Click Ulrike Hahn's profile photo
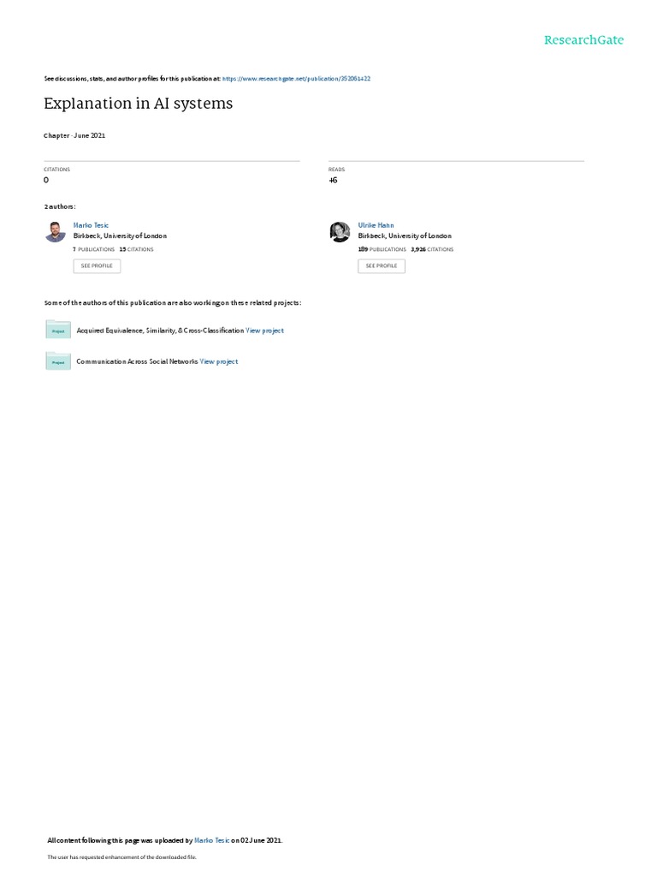The height and width of the screenshot is (877, 657). point(340,231)
